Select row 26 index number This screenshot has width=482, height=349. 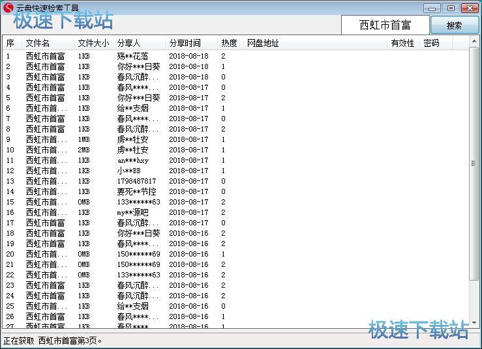(x=10, y=317)
